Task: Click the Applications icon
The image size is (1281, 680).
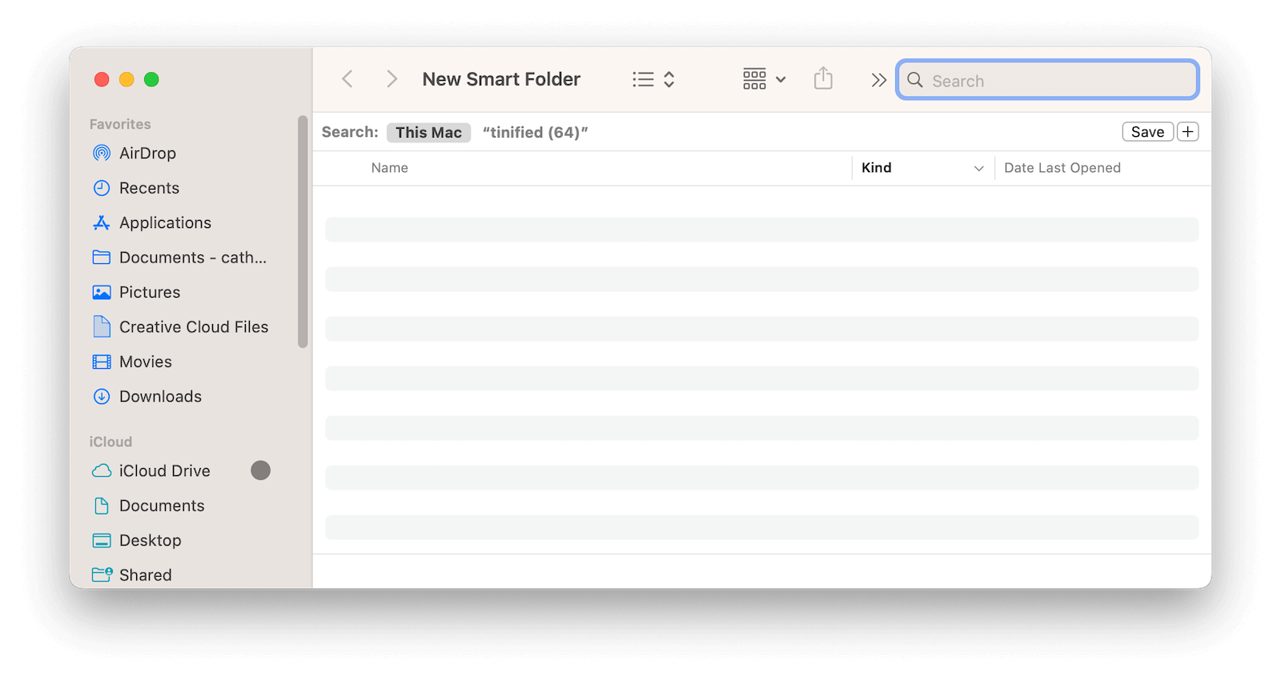Action: pyautogui.click(x=102, y=222)
